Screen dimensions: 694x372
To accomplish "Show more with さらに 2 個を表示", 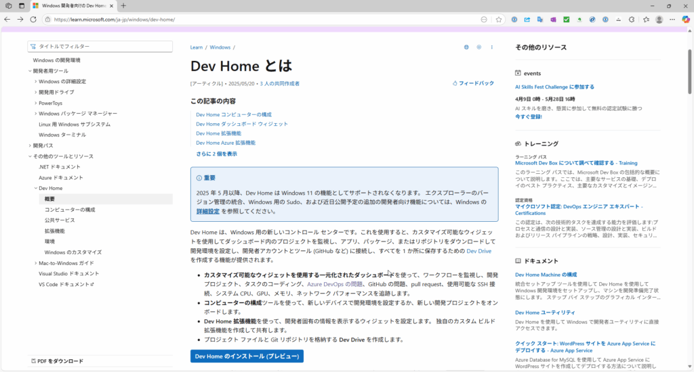I will click(216, 154).
